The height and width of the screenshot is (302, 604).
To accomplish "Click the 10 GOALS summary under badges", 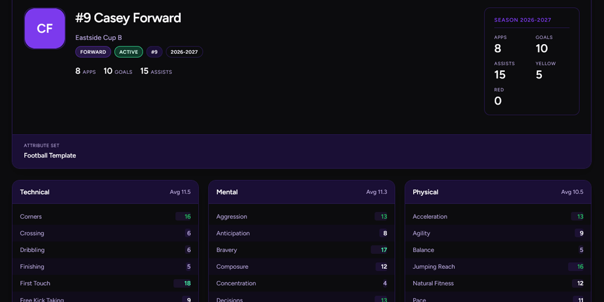I will click(118, 71).
